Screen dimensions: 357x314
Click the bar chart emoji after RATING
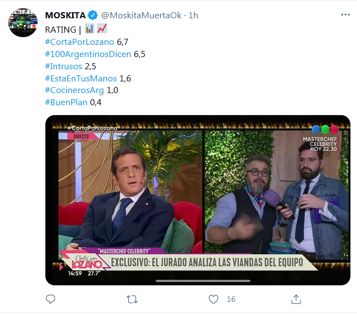[89, 28]
